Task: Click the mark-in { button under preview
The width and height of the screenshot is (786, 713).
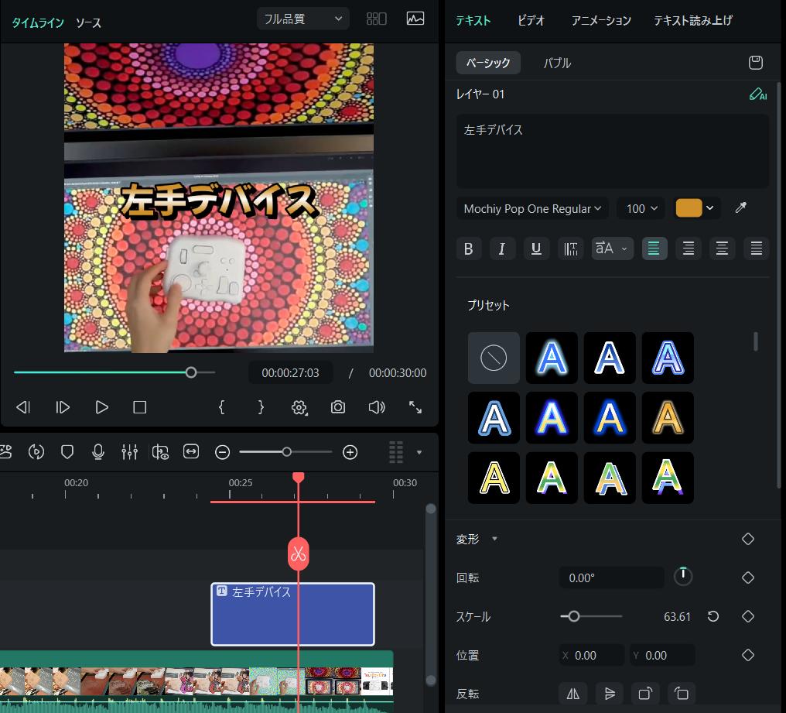Action: [x=222, y=406]
